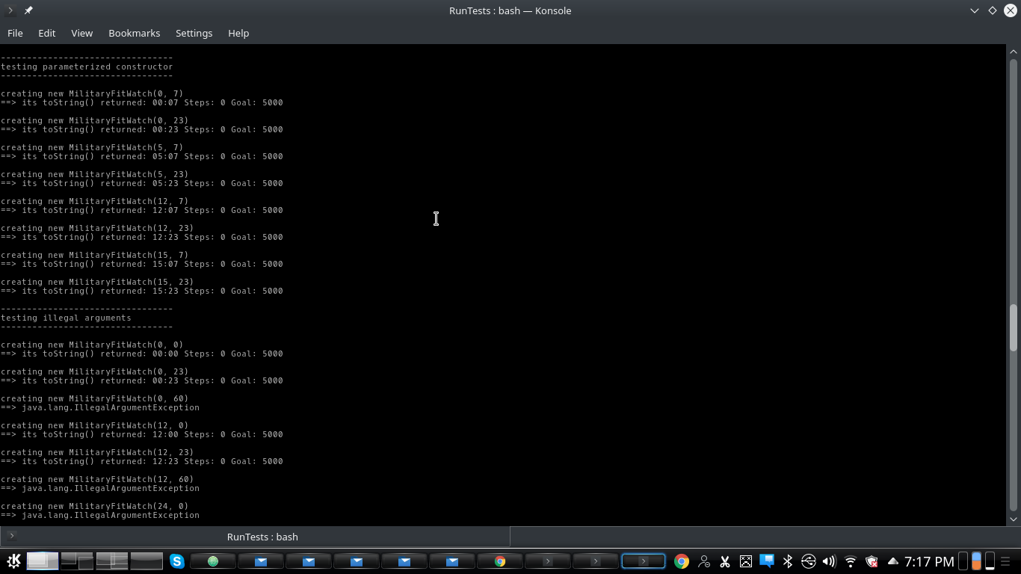This screenshot has height=574, width=1021.
Task: Click the terminal icon on the RunTests tab
Action: coord(11,536)
